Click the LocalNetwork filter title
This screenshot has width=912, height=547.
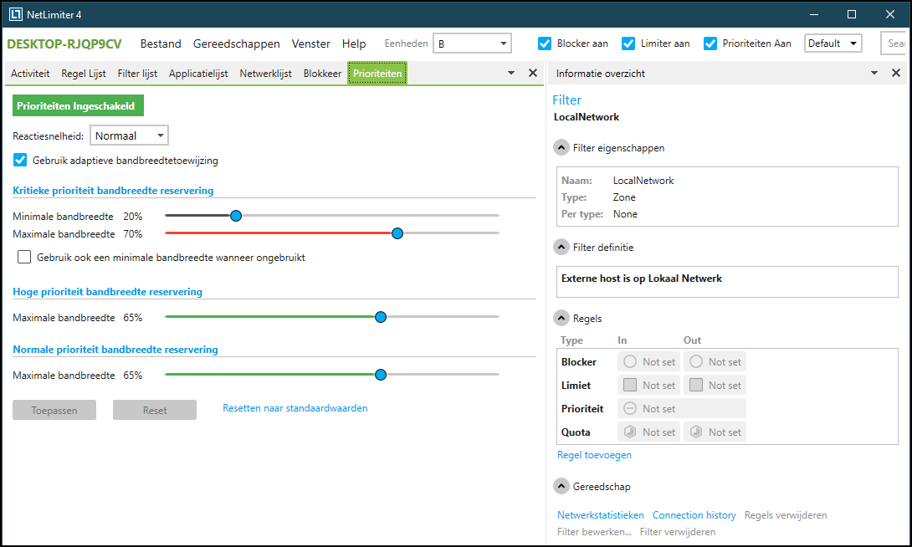tap(587, 117)
